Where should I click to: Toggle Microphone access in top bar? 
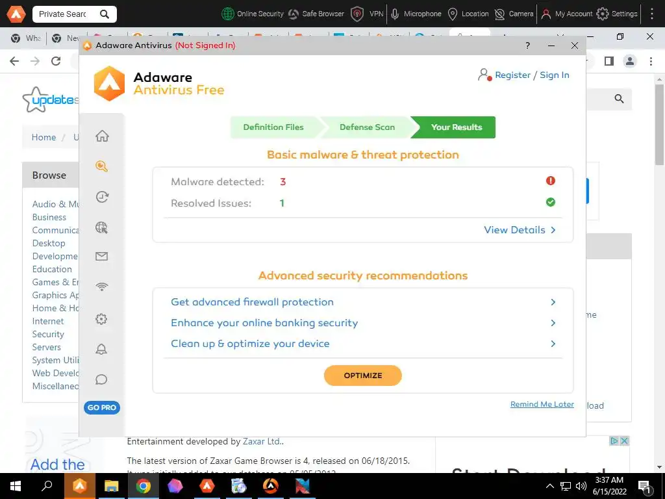[416, 14]
